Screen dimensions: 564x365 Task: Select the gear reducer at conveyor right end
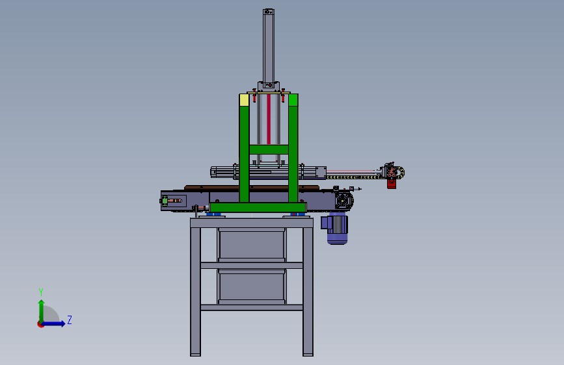tap(344, 201)
